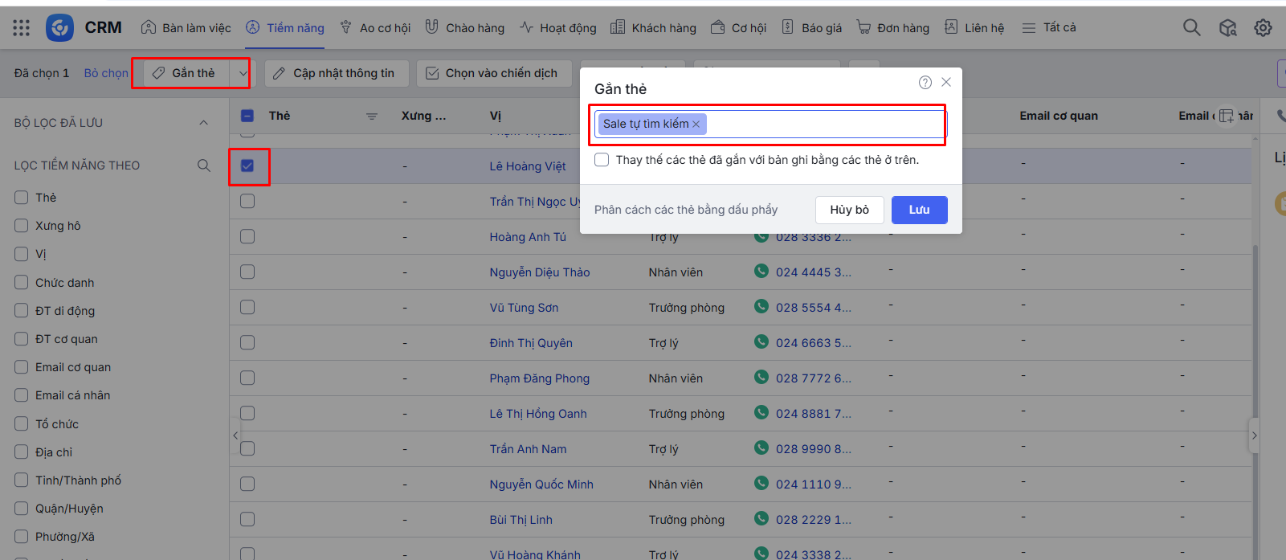1286x560 pixels.
Task: Click the Lưu button
Action: click(x=919, y=210)
